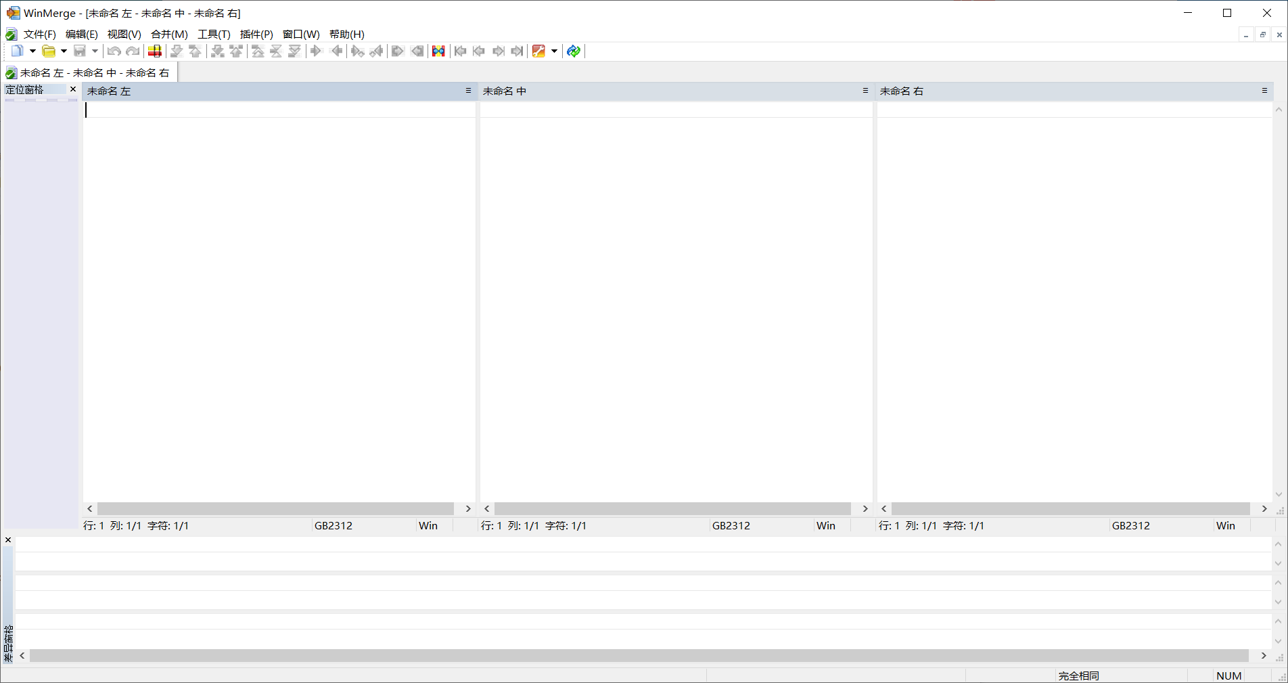Jump to First Difference icon

click(x=258, y=51)
